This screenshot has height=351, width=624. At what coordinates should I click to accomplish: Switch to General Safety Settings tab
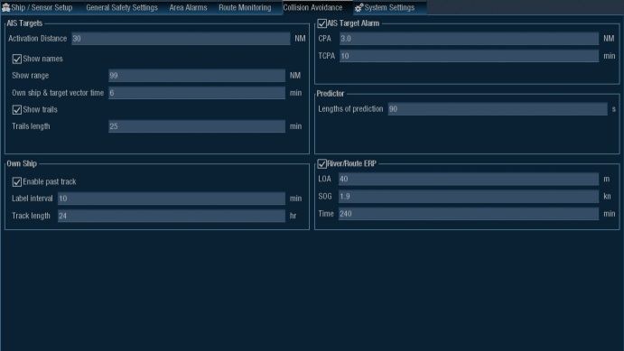click(x=122, y=7)
